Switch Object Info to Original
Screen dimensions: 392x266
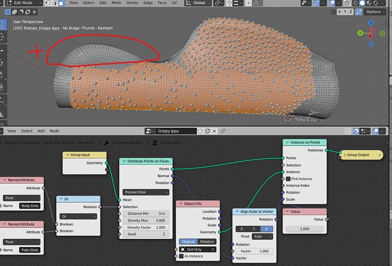tap(188, 242)
